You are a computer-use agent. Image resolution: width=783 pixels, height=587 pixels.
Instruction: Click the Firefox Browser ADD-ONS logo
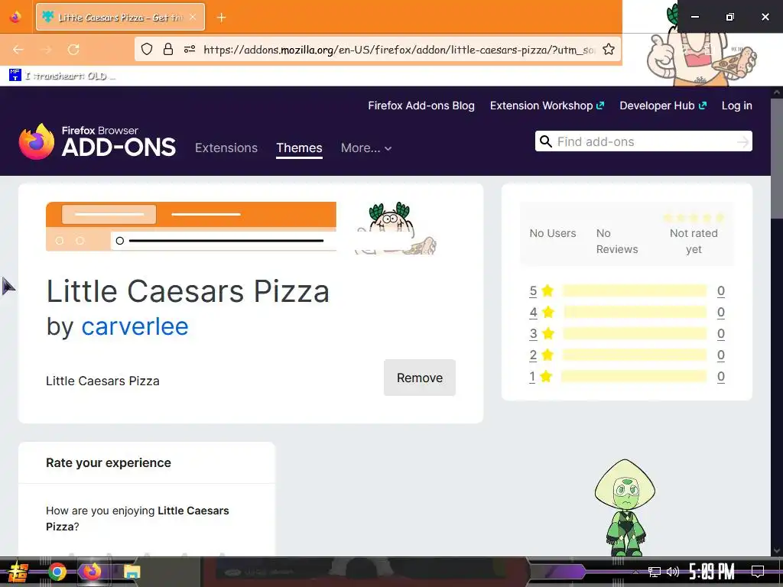click(97, 141)
